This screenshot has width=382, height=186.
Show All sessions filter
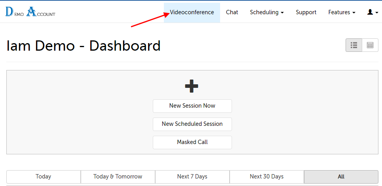341,177
